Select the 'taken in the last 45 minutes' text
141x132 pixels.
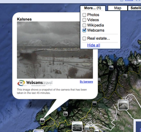[33, 93]
